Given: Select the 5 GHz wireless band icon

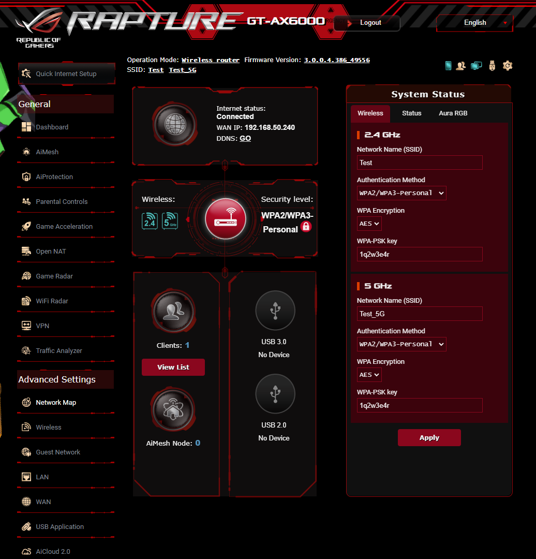Looking at the screenshot, I should 170,220.
